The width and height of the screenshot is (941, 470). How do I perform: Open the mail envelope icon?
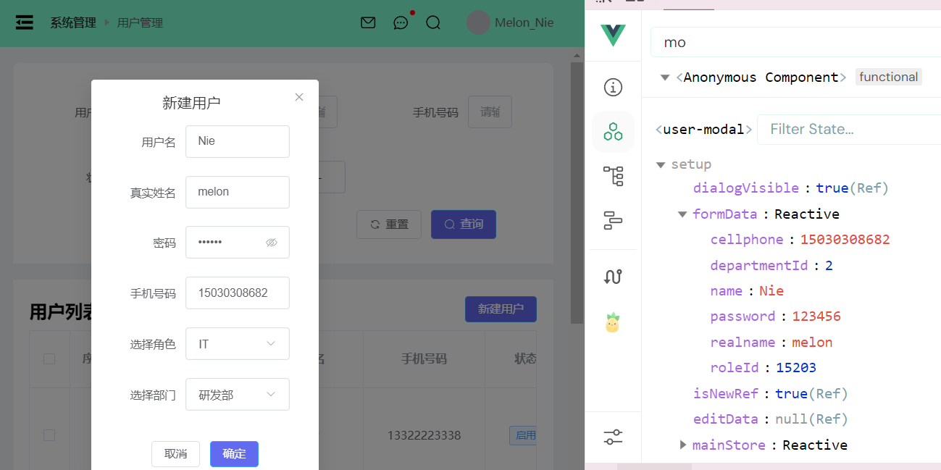(368, 22)
